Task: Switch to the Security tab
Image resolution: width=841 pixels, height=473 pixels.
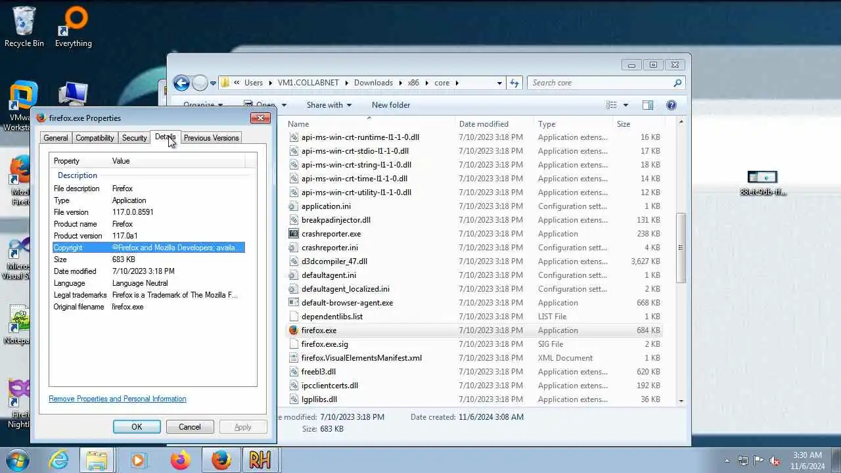Action: click(134, 138)
